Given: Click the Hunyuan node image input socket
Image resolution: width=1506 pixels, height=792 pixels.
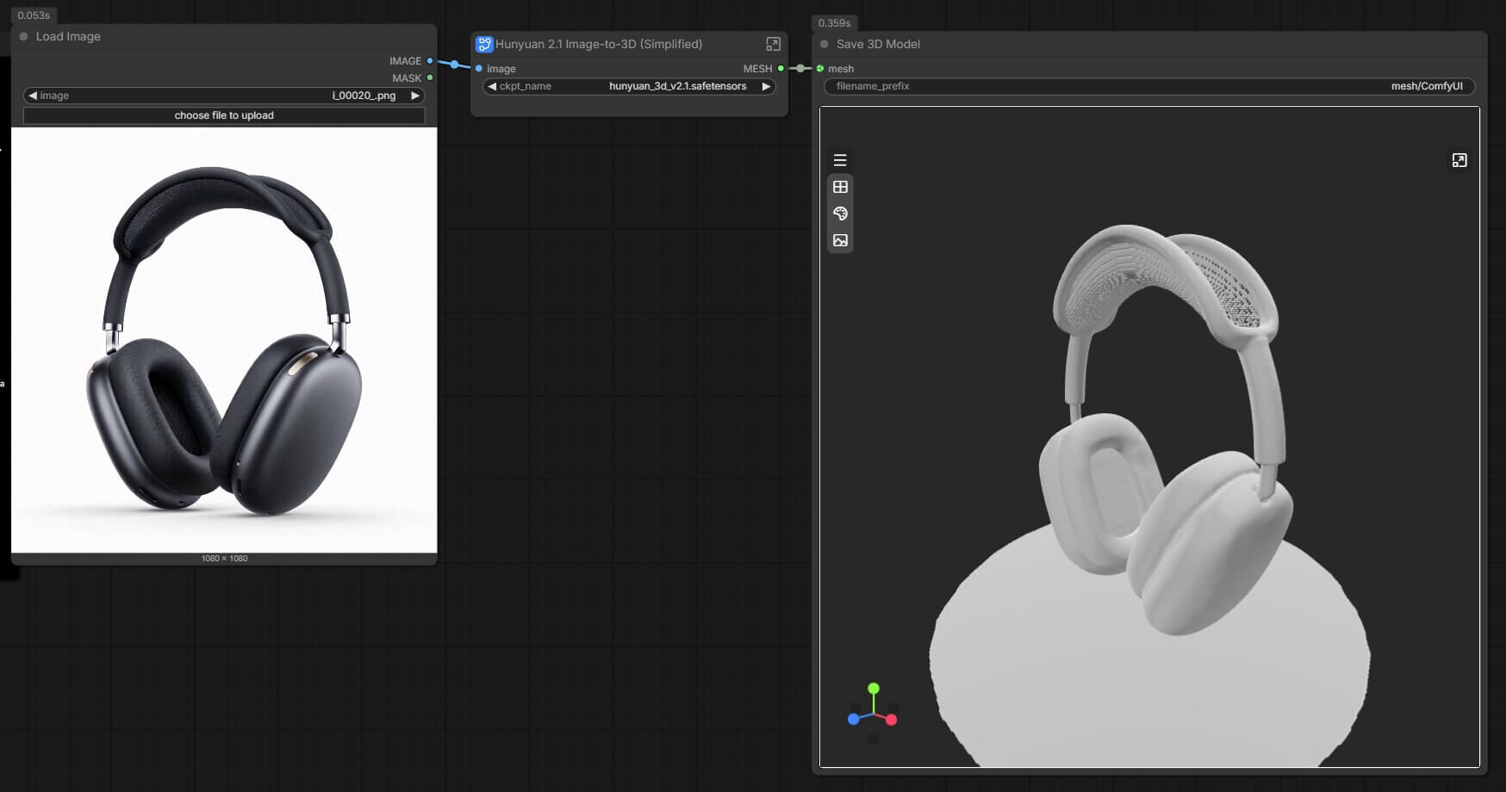Looking at the screenshot, I should pos(479,68).
